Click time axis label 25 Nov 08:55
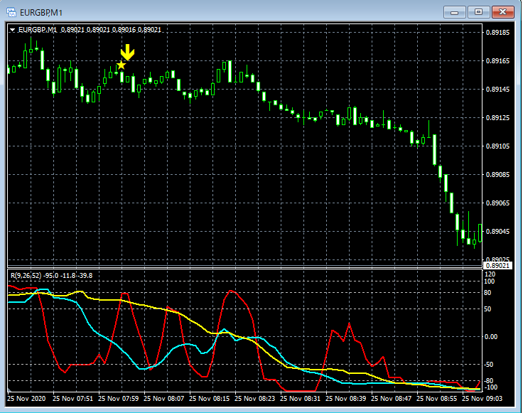This screenshot has height=413, width=523. (436, 398)
